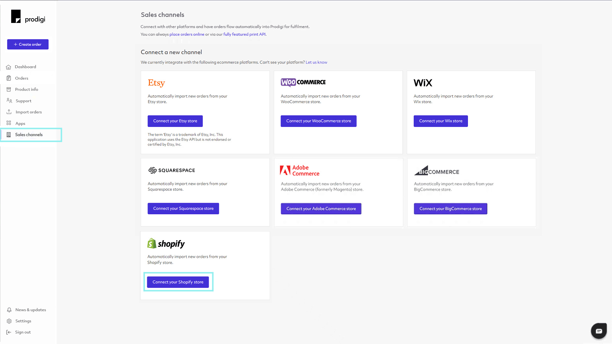Viewport: 612px width, 344px height.
Task: Check News & updates notifications
Action: 30,310
